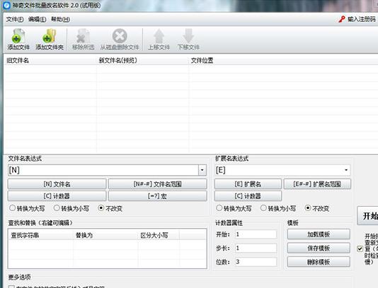Expand the 扩展名表达式 [E] combo box arrow
This screenshot has height=288, width=378.
pyautogui.click(x=346, y=170)
